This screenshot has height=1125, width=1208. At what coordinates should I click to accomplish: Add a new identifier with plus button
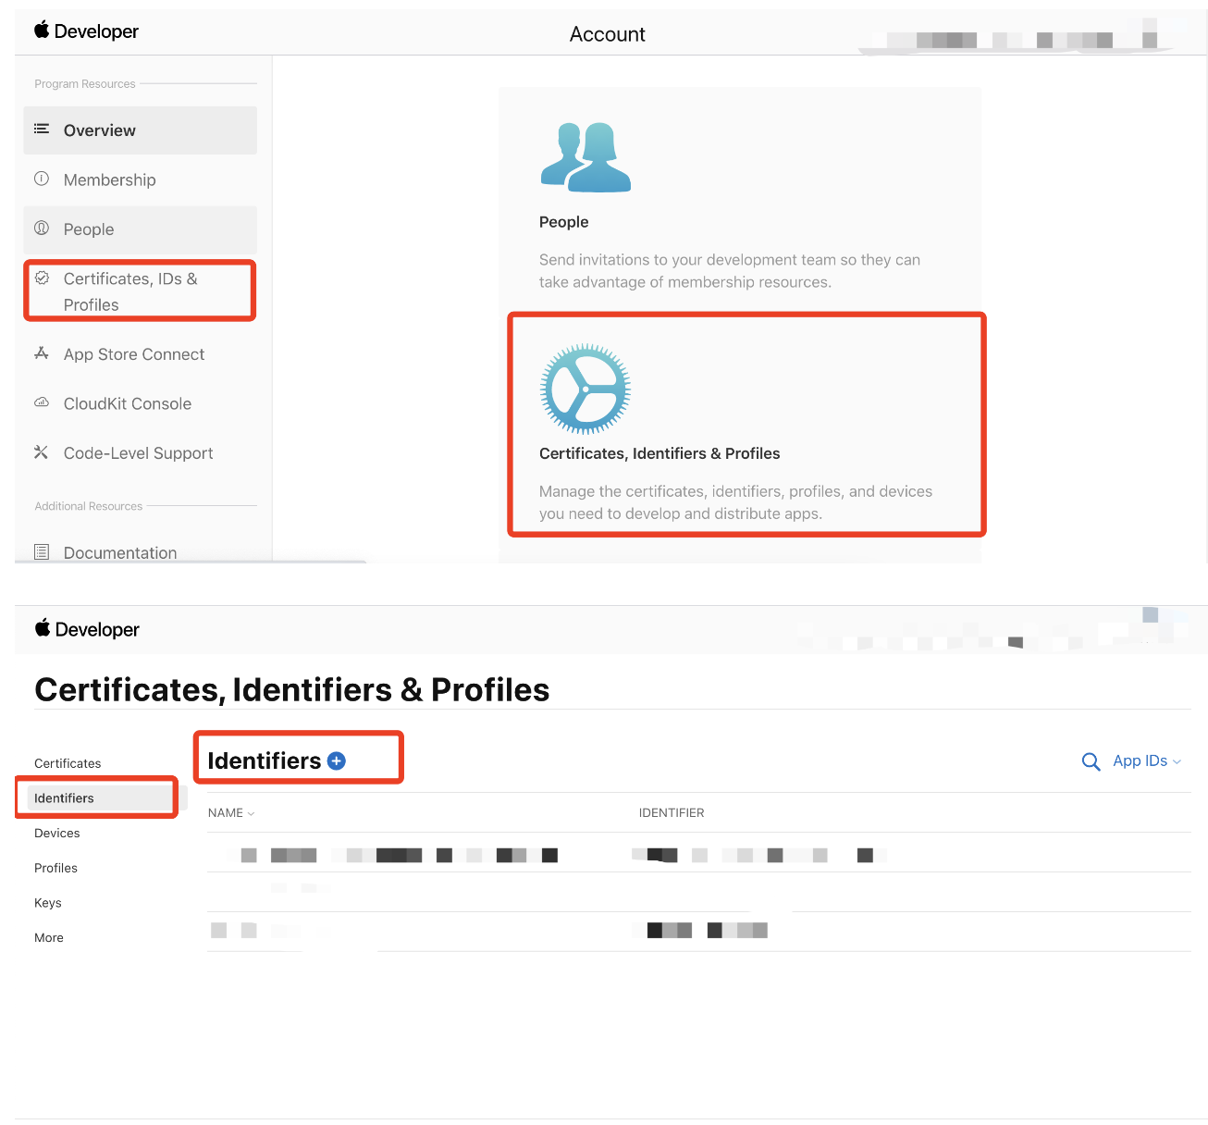point(337,760)
